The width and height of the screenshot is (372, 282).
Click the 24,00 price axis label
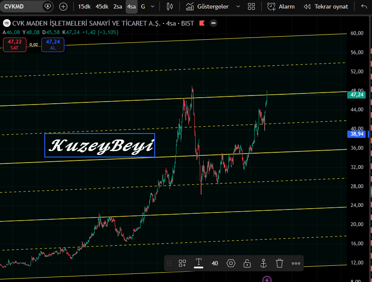click(x=357, y=205)
